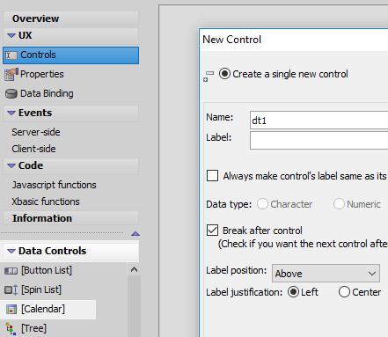
Task: Collapse the Code section
Action: pos(11,166)
